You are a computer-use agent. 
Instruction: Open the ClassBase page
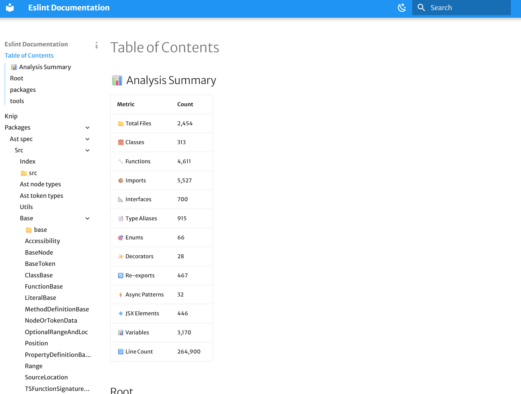click(39, 275)
